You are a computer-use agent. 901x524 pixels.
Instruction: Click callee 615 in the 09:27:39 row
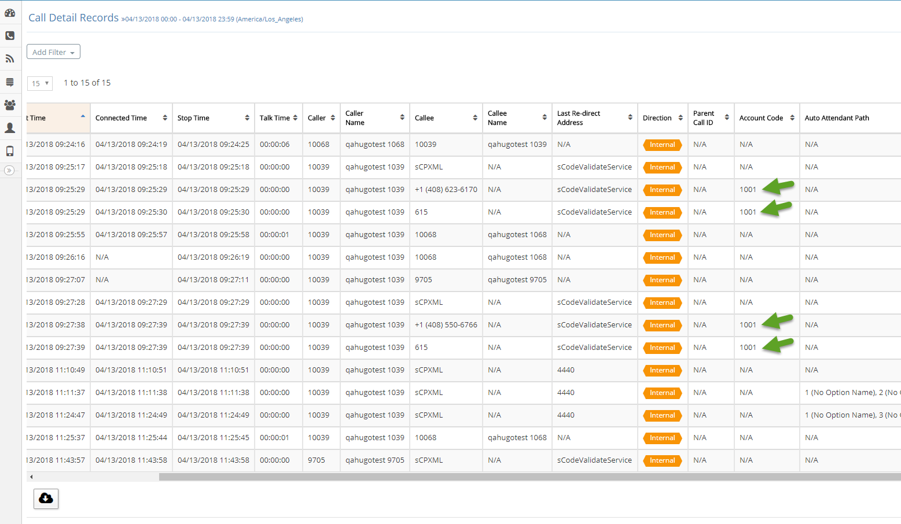click(x=421, y=348)
